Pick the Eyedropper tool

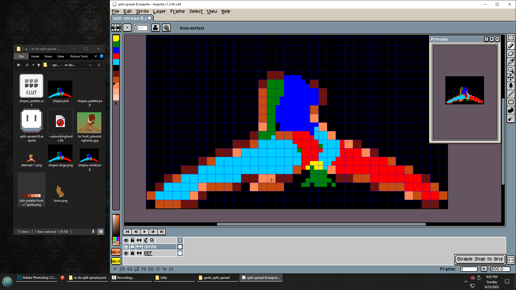511,62
